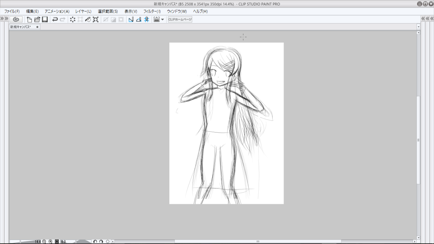Click the Clear outside selection icon
Screen dimensions: 434x244
80,20
